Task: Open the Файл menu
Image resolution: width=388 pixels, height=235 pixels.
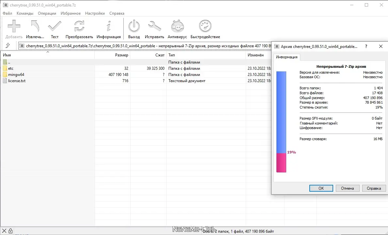Action: 7,13
